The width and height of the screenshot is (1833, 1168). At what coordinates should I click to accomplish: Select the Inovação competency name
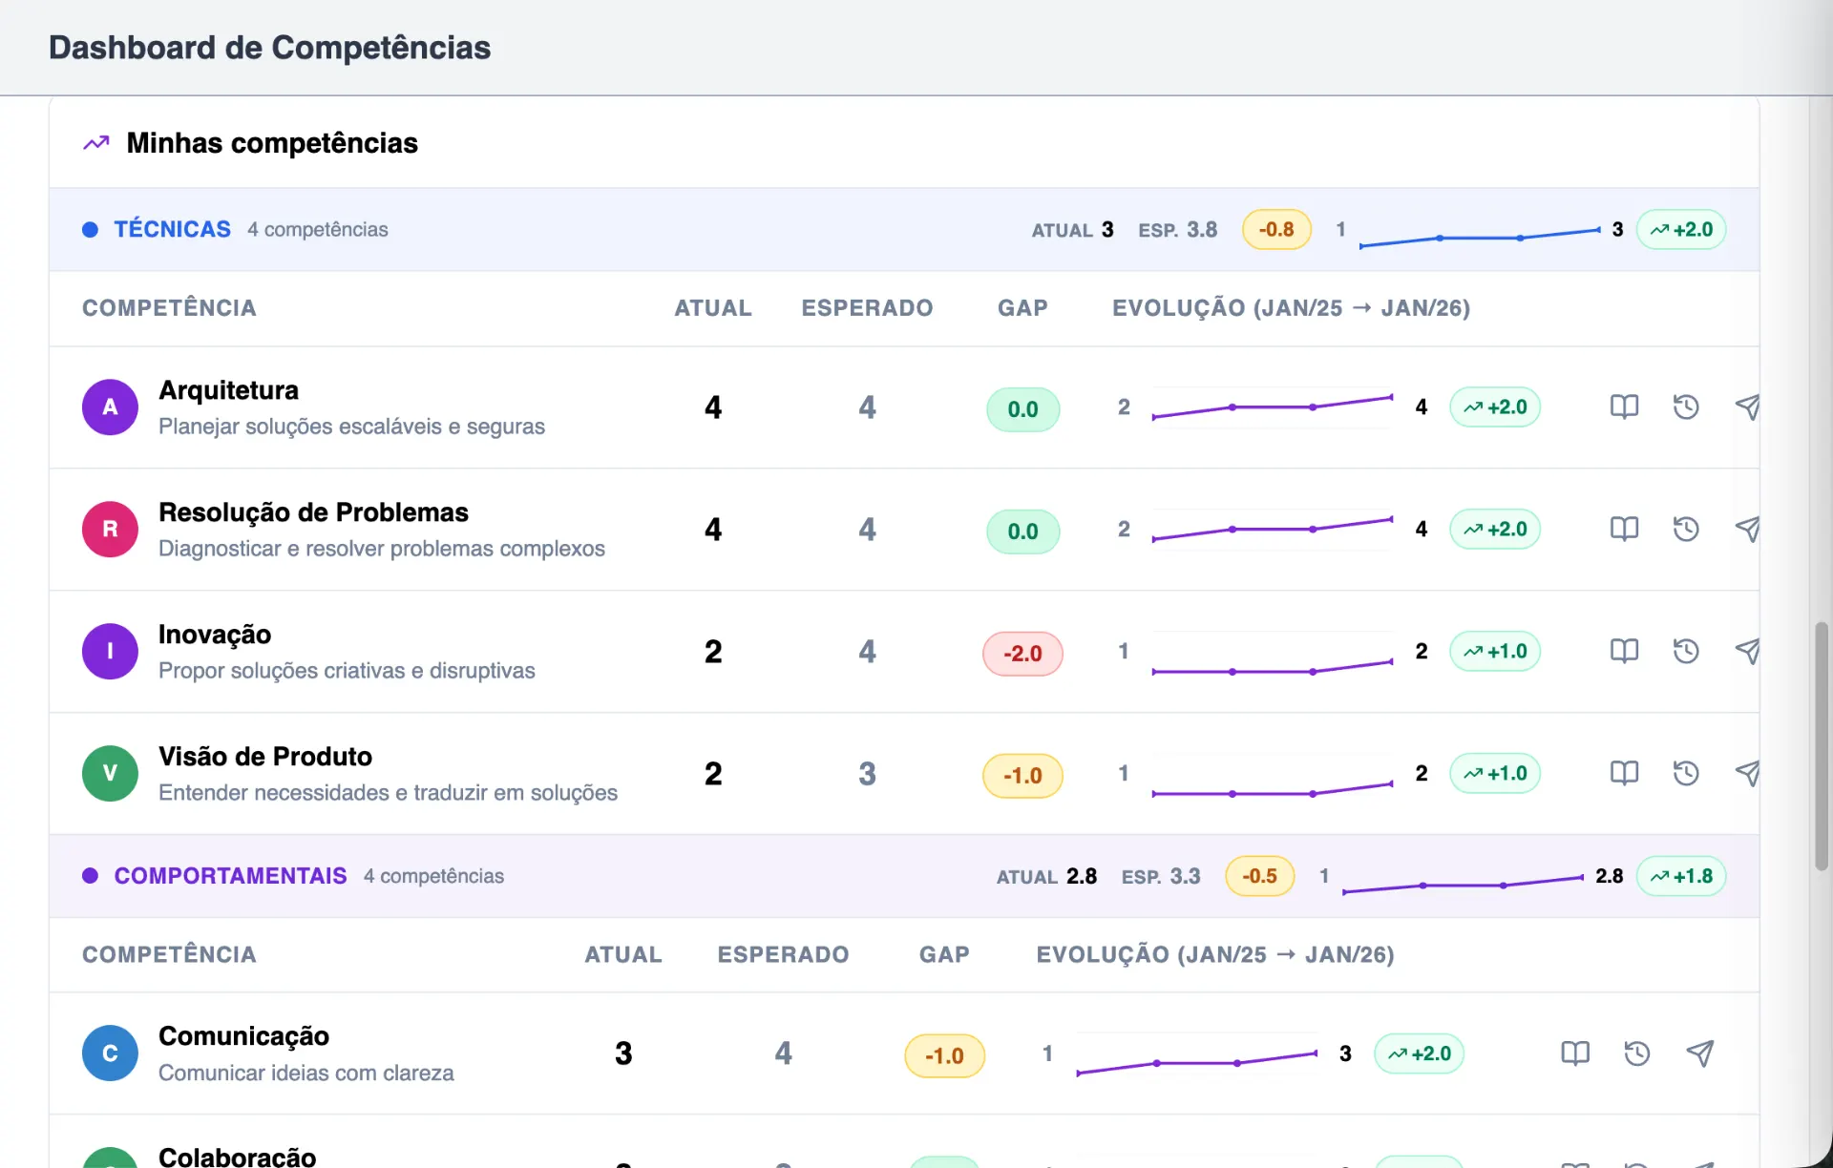215,635
